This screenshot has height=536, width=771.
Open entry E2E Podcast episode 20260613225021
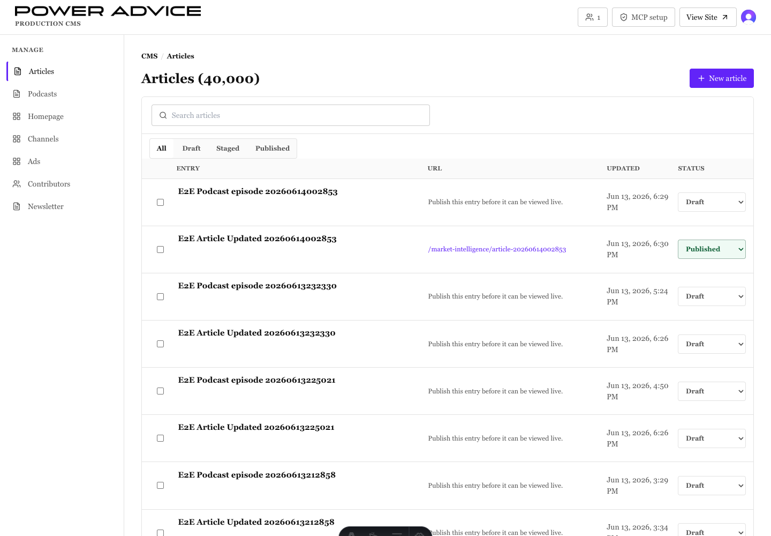[256, 380]
